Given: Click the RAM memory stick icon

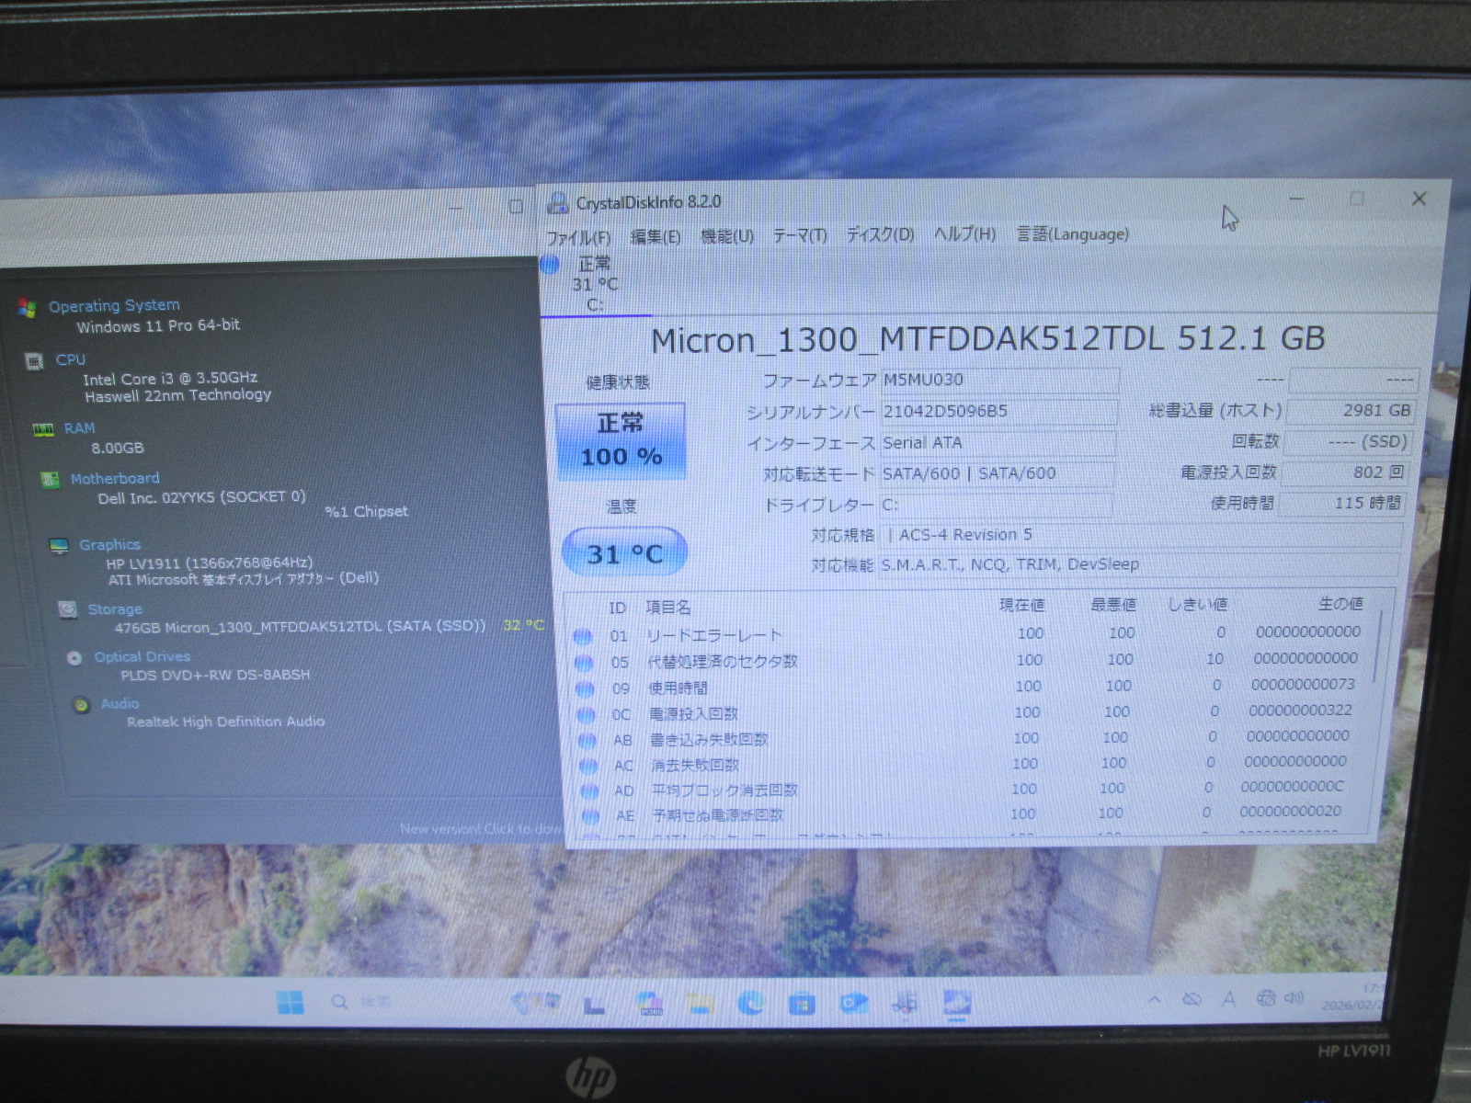Looking at the screenshot, I should [42, 429].
